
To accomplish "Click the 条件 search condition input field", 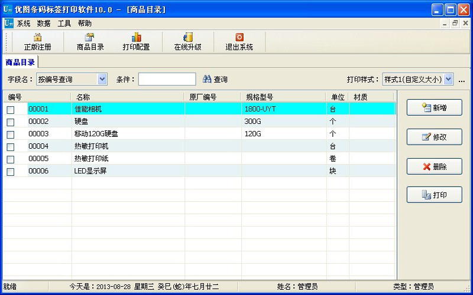I will pyautogui.click(x=167, y=79).
